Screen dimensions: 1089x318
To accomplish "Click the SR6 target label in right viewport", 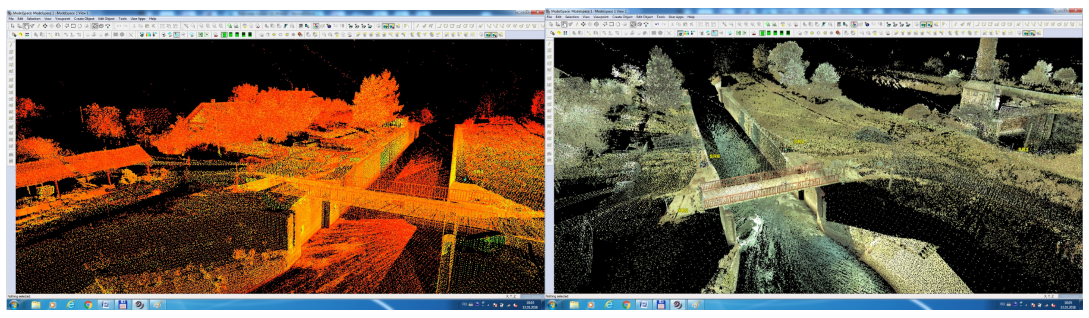I will (714, 156).
